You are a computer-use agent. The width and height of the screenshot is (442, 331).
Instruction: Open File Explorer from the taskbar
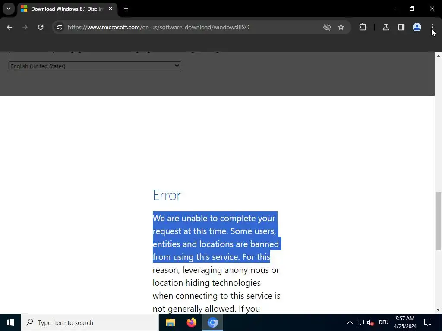[170, 322]
